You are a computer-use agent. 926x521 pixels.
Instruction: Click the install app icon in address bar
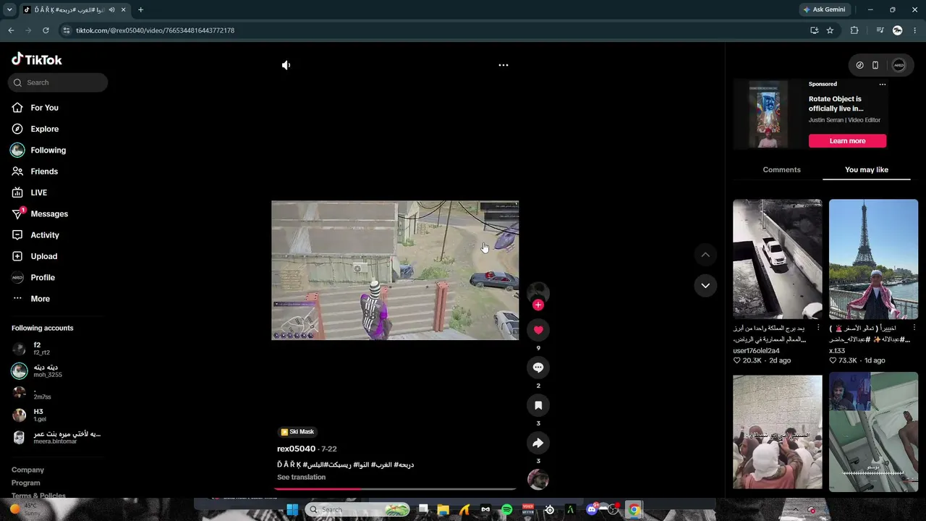pyautogui.click(x=814, y=30)
